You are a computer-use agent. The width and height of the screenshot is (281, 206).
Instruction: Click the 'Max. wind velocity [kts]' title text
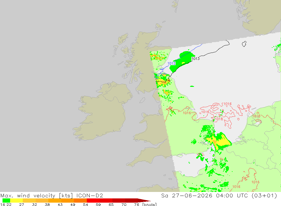tap(37, 195)
